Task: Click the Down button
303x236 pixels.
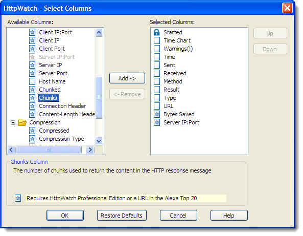Action: click(270, 49)
